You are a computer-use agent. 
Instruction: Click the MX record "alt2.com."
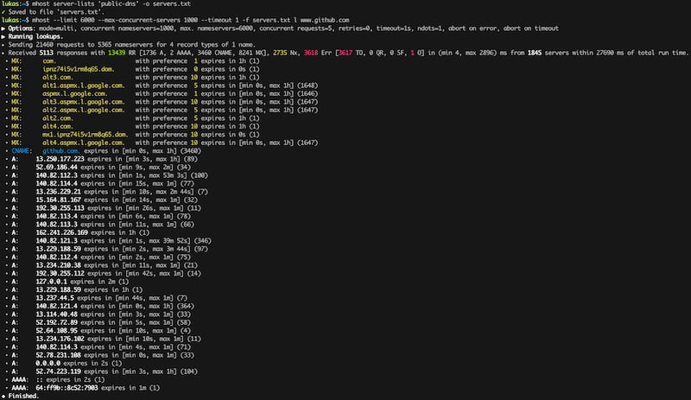click(x=58, y=118)
